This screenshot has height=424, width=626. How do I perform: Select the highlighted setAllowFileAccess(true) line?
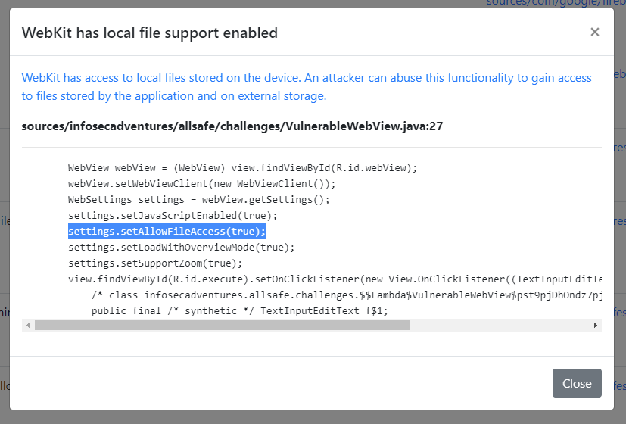(x=167, y=231)
